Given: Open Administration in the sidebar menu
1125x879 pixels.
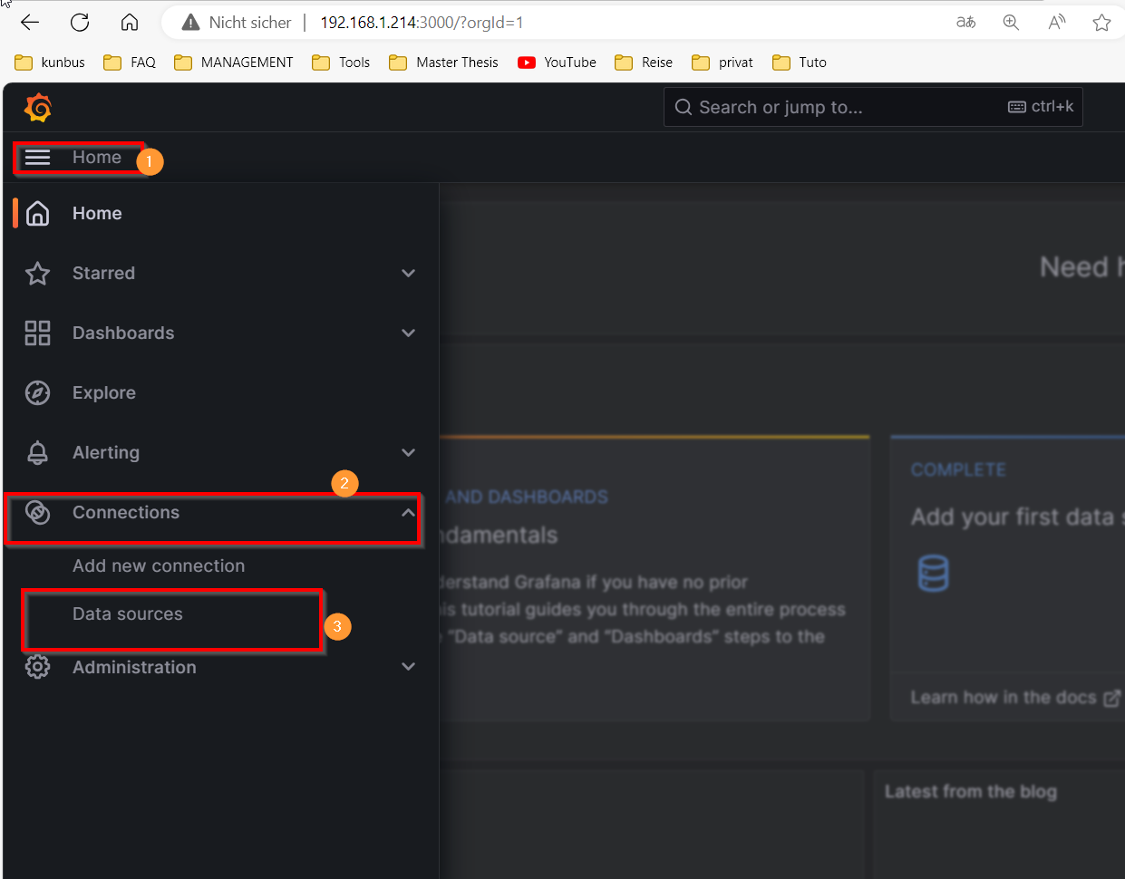Looking at the screenshot, I should pos(134,667).
